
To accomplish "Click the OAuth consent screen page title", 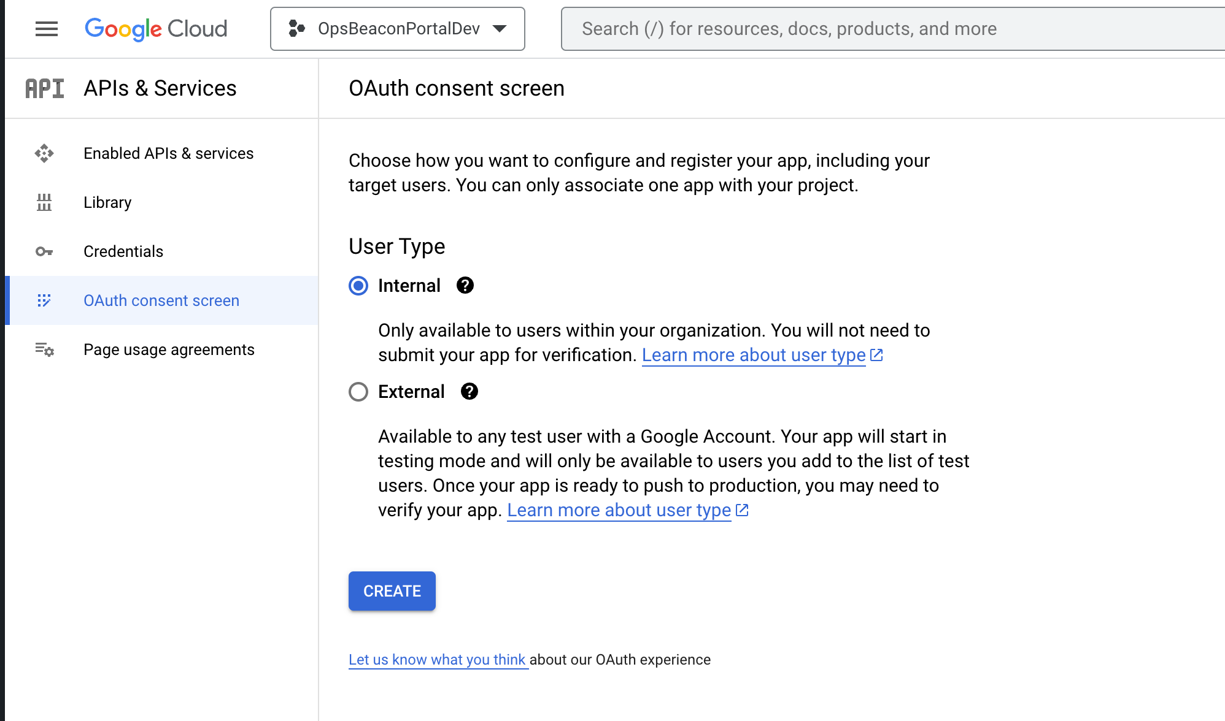I will click(457, 88).
